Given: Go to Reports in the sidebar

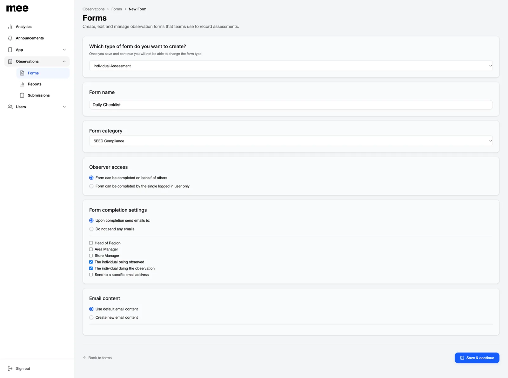Looking at the screenshot, I should point(43,84).
